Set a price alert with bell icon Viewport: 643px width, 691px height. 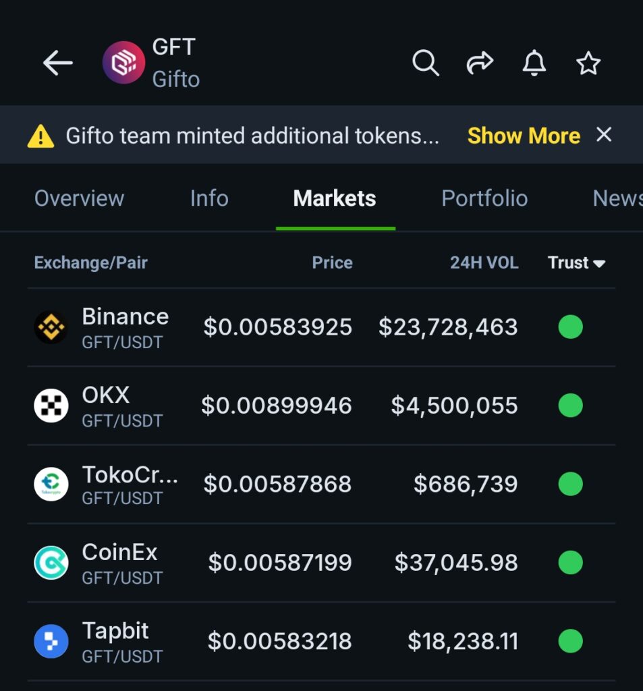pos(534,63)
